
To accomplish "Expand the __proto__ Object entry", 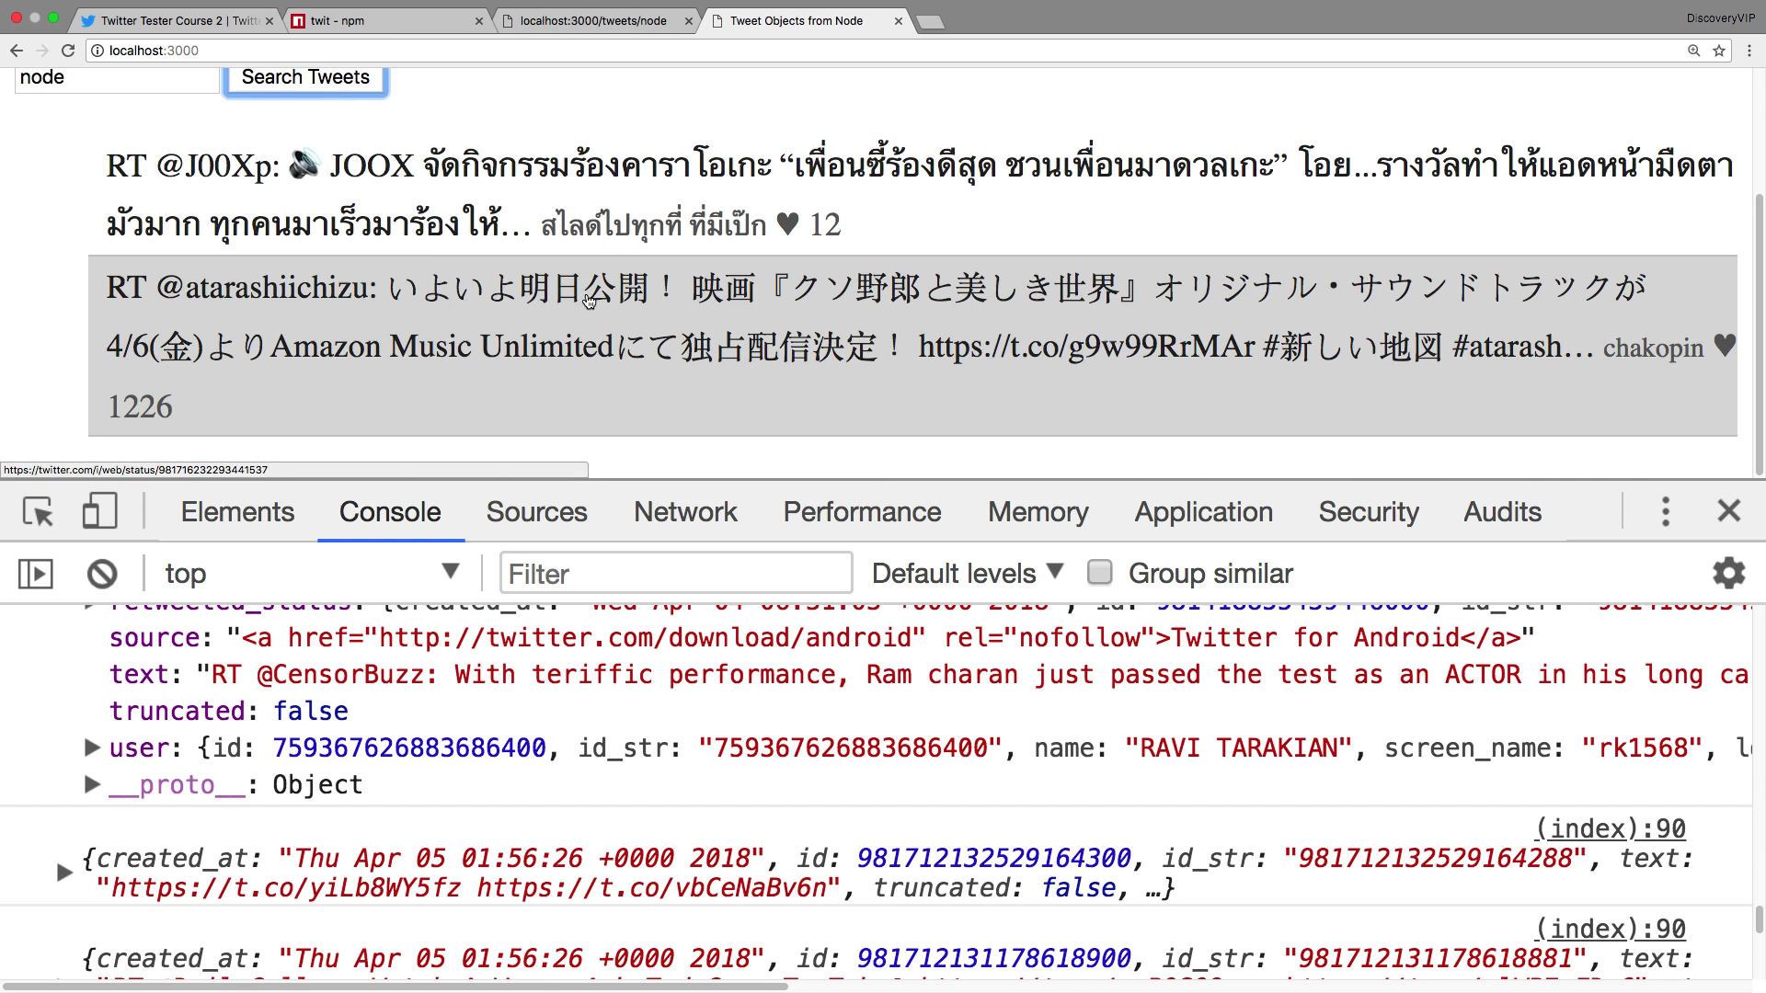I will (x=91, y=784).
